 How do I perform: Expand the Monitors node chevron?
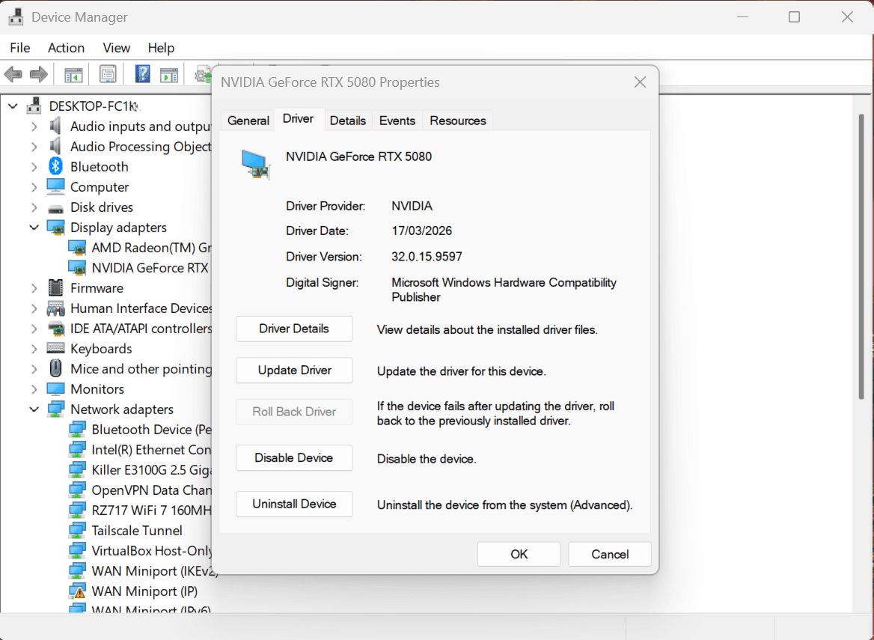pyautogui.click(x=34, y=389)
